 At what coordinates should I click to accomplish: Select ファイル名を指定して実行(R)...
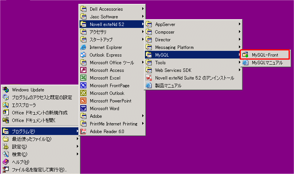[x=40, y=169]
